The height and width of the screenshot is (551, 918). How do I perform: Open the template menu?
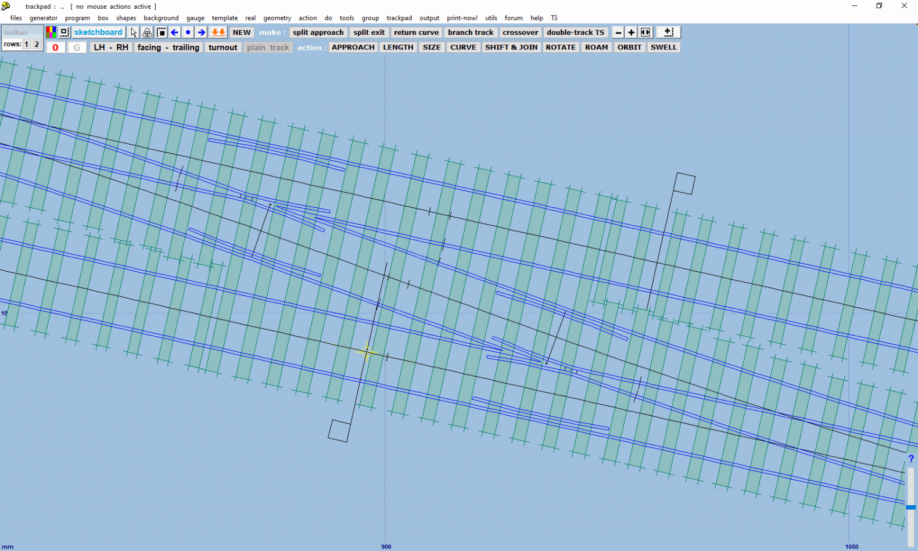coord(225,18)
